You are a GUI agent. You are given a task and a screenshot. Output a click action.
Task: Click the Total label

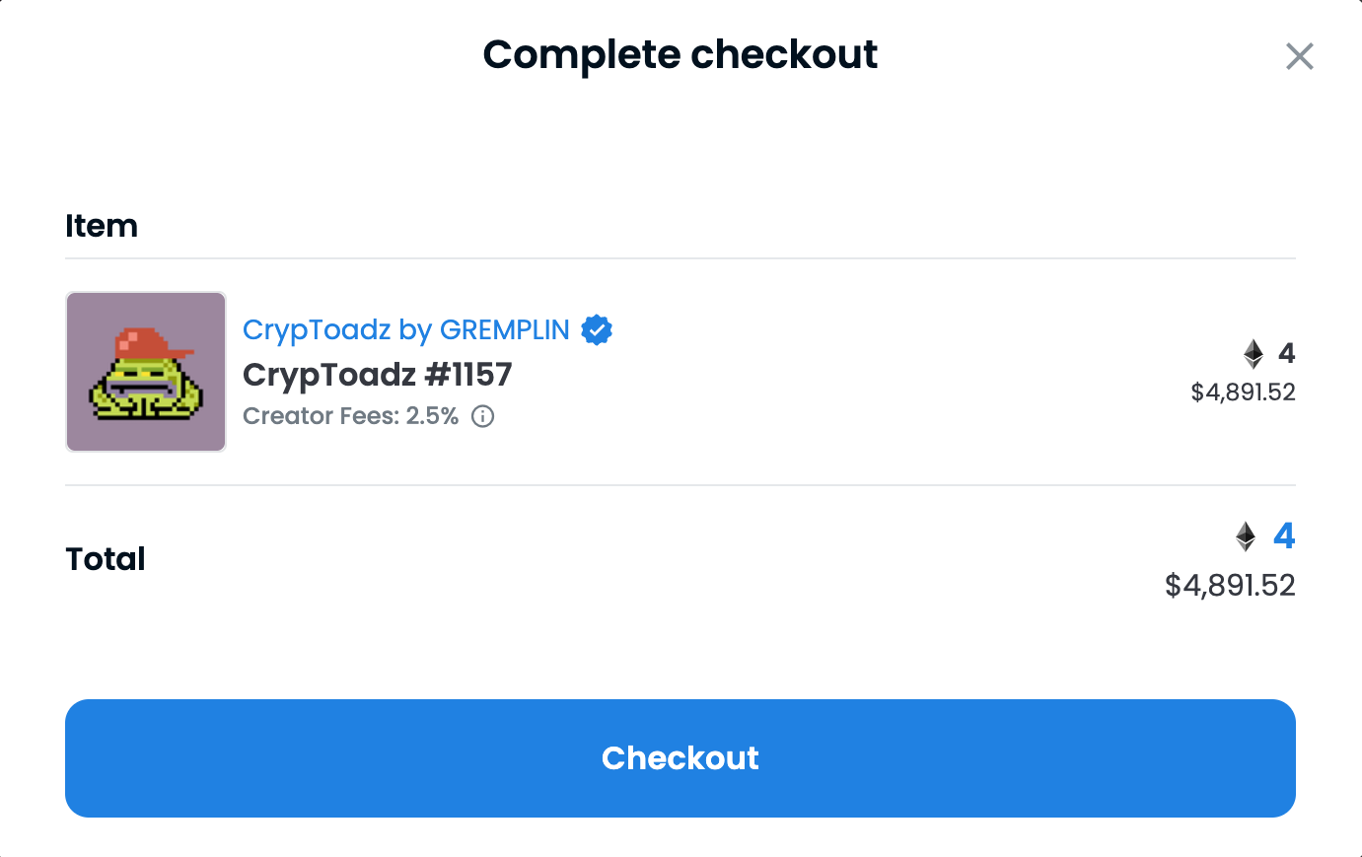point(106,559)
